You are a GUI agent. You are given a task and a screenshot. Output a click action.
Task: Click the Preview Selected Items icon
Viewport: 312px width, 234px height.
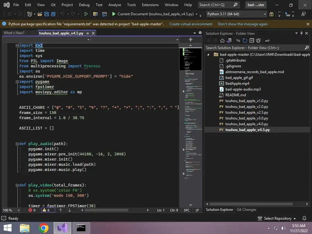(268, 41)
